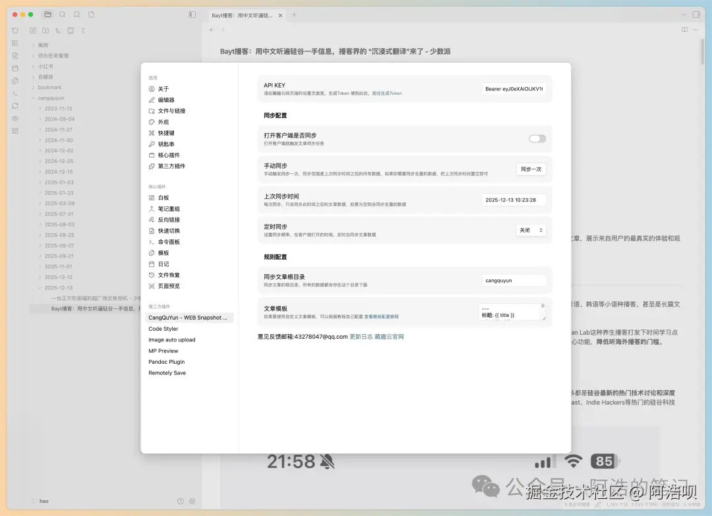The image size is (712, 516).
Task: Open the search tab icon in sidebar
Action: [62, 14]
